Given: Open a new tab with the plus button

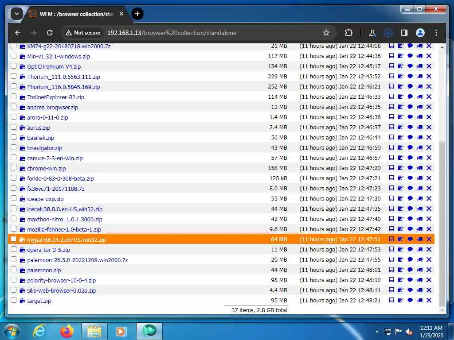Looking at the screenshot, I should 137,14.
